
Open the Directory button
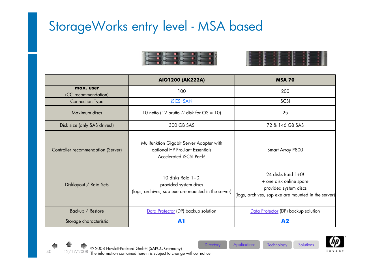[213, 245]
